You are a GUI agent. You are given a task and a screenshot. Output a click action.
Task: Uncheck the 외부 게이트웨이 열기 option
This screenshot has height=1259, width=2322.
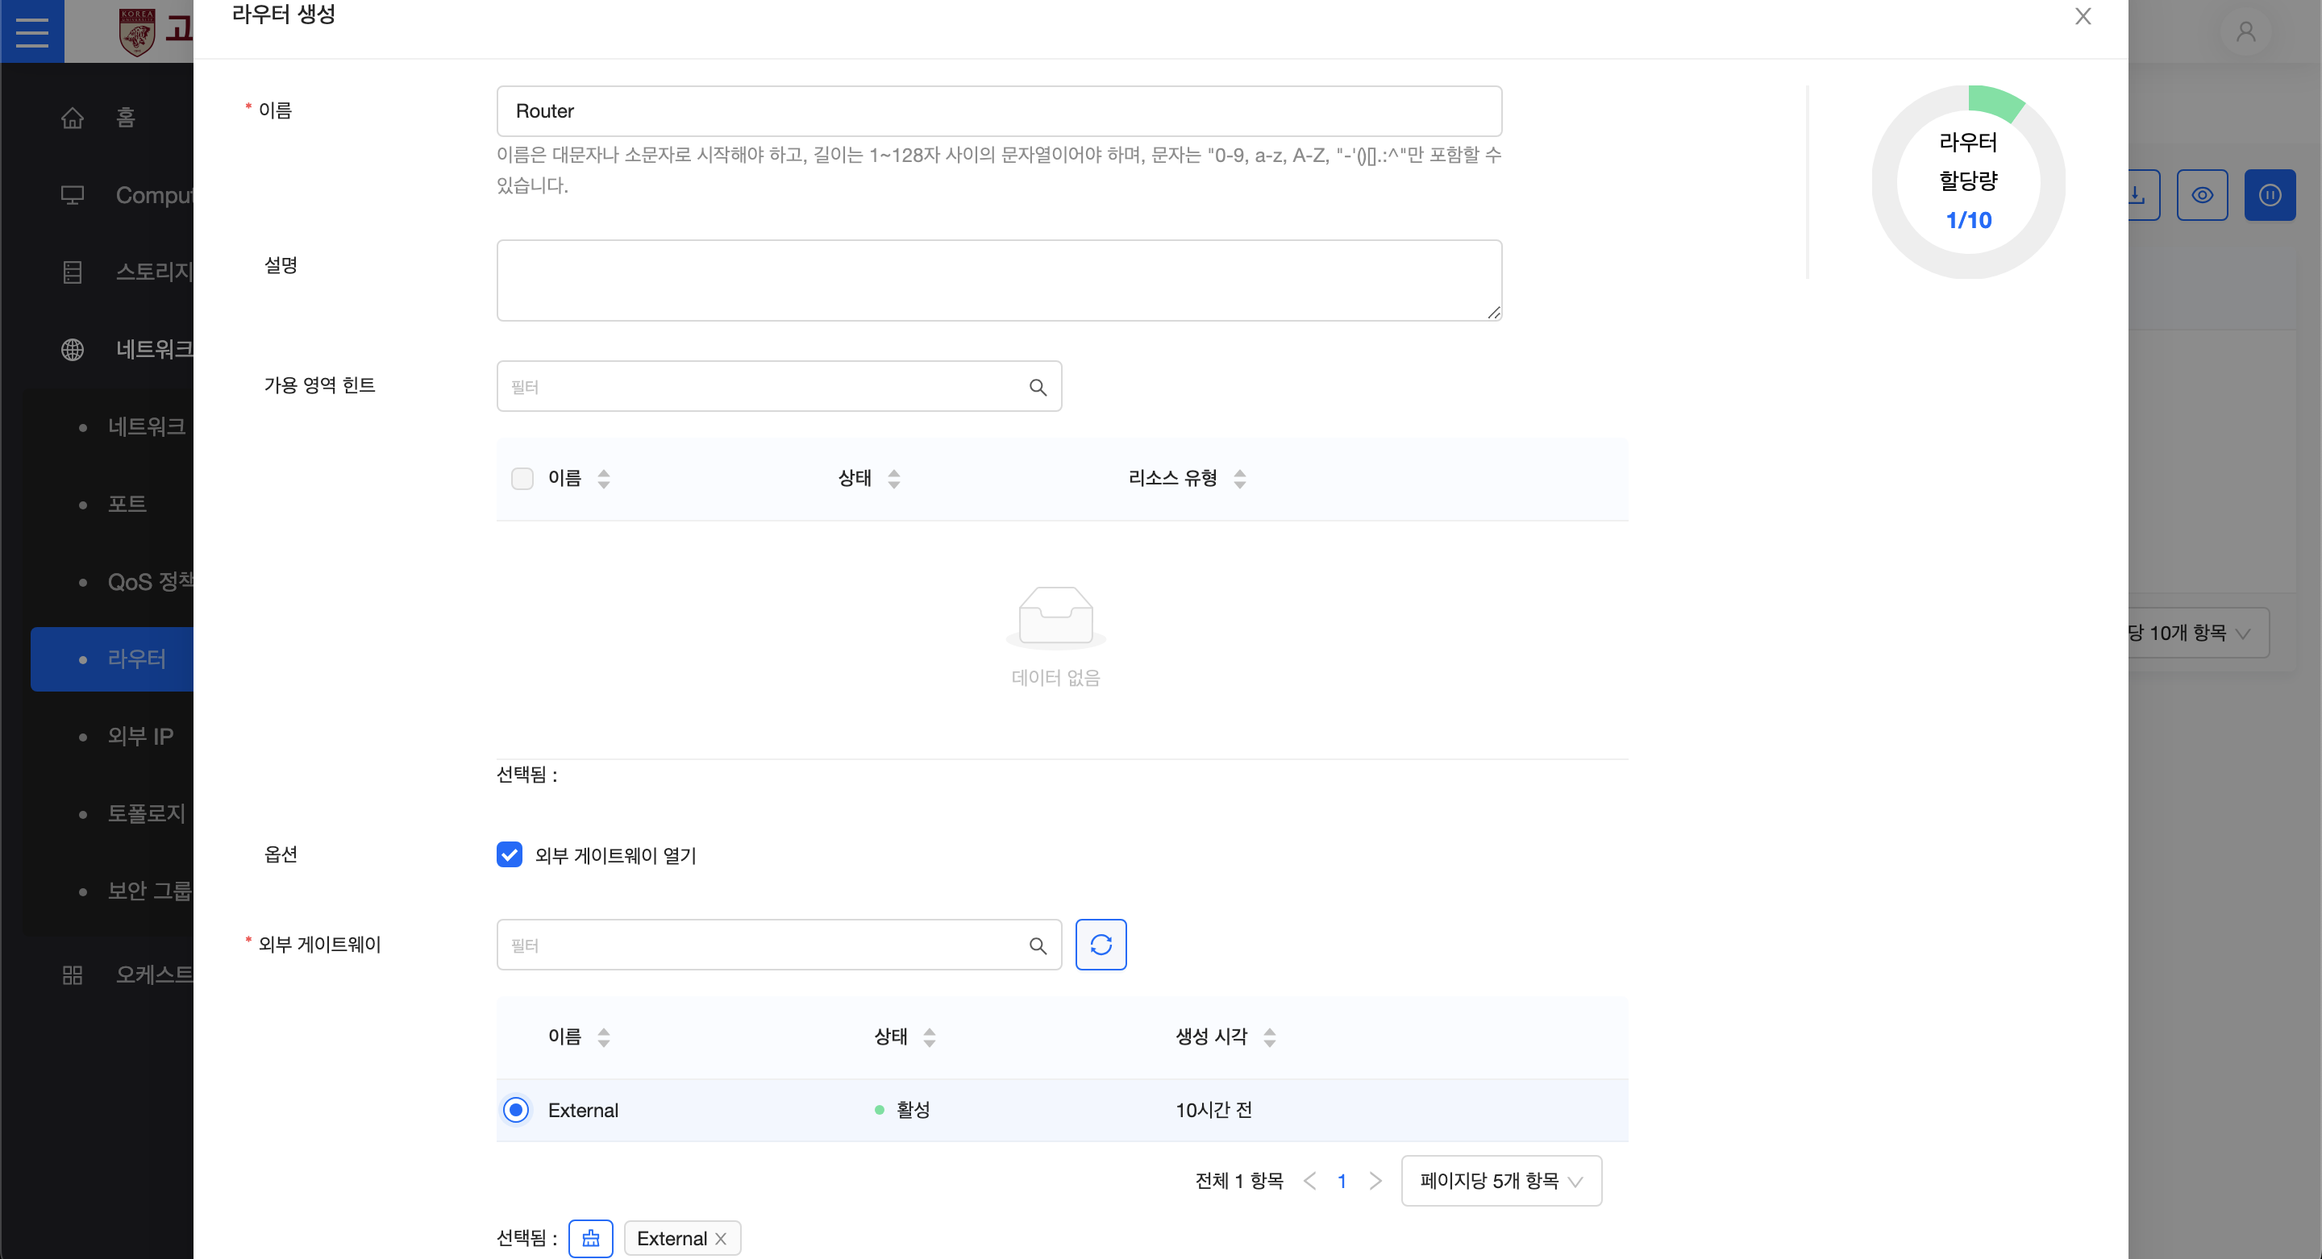coord(510,854)
